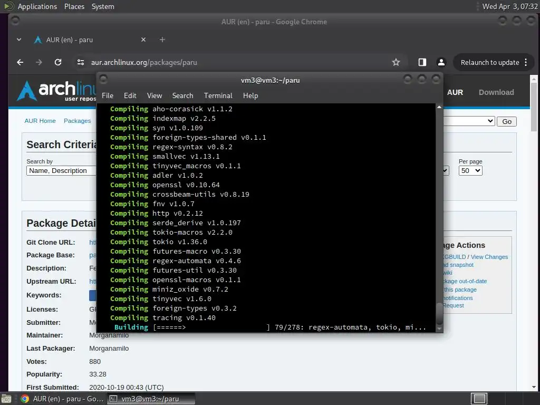
Task: Open AUR Home link
Action: tap(40, 121)
